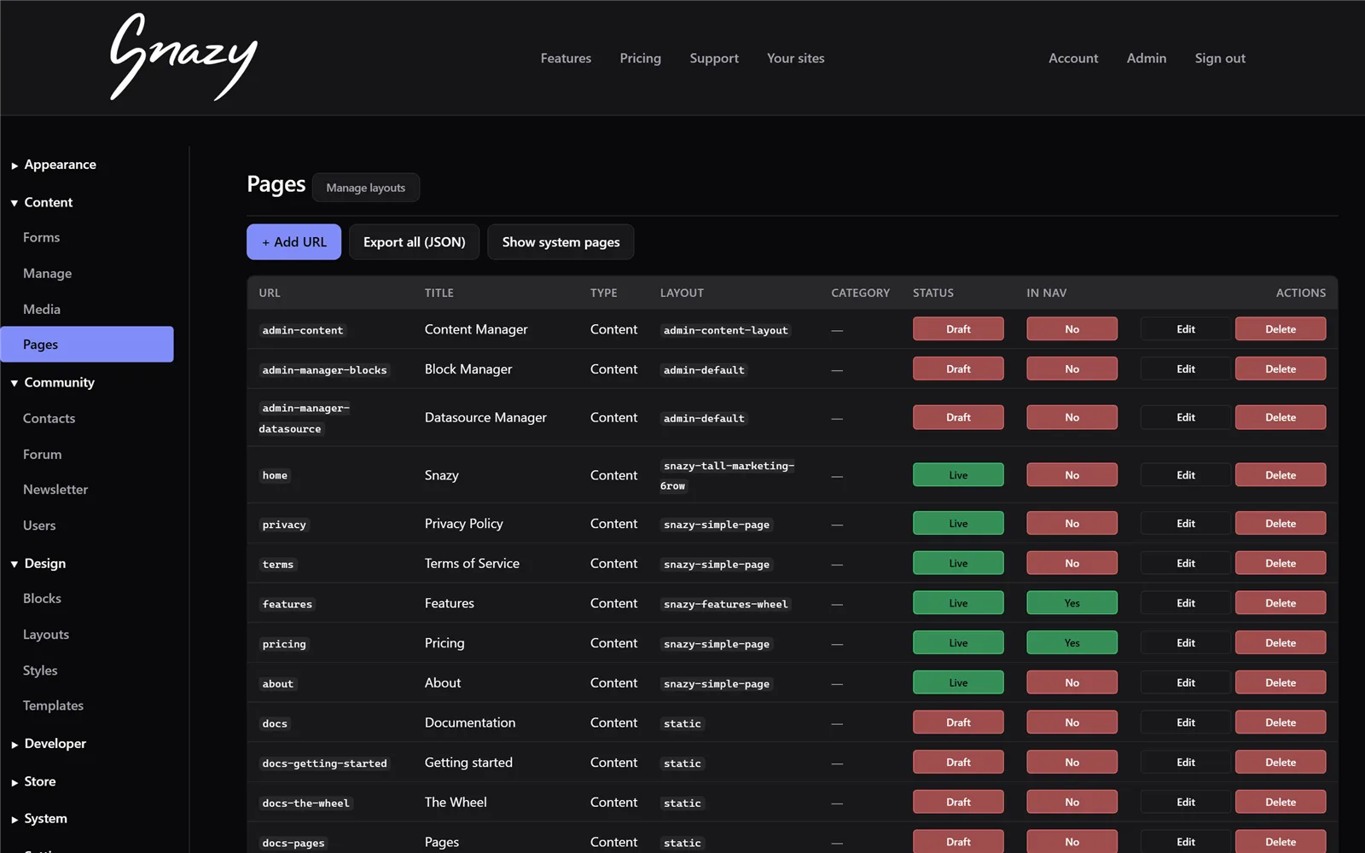This screenshot has height=853, width=1365.
Task: Click the Snazy logo
Action: point(183,57)
